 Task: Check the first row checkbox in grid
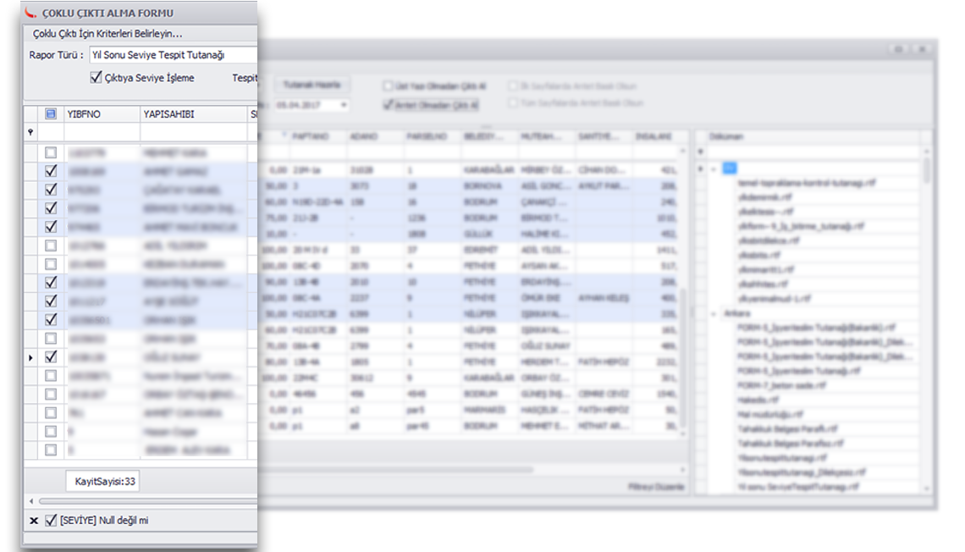[x=51, y=152]
